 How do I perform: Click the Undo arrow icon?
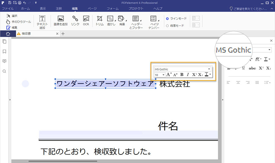(x=24, y=3)
